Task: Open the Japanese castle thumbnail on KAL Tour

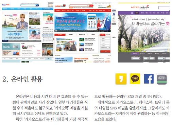Action: [x=35, y=34]
